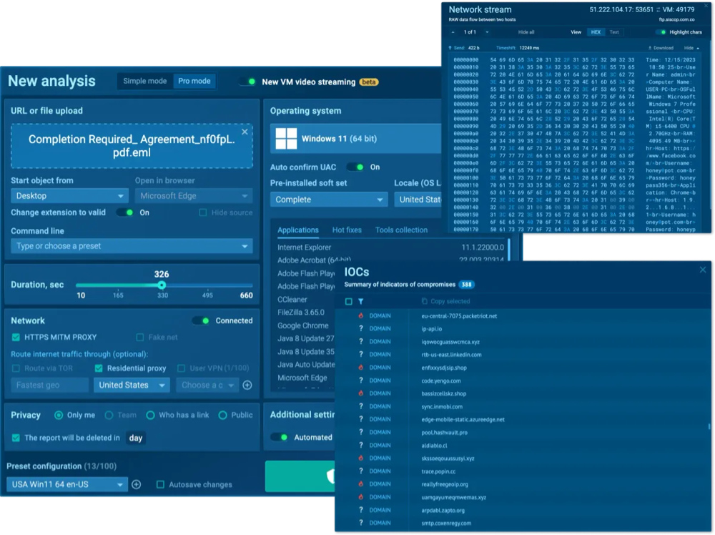
Task: Click the Duration slider track near 495
Action: [207, 285]
